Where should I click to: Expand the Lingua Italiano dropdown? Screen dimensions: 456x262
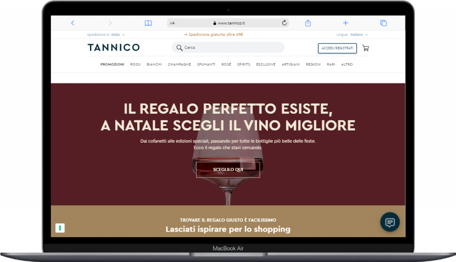tap(352, 35)
